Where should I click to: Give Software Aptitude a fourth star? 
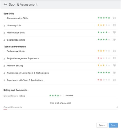[x=106, y=51]
